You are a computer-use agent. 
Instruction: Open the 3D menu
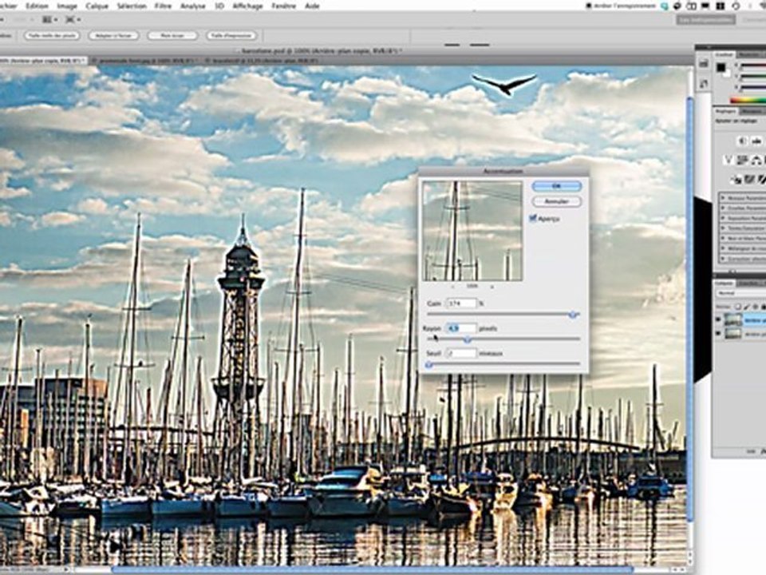point(219,6)
